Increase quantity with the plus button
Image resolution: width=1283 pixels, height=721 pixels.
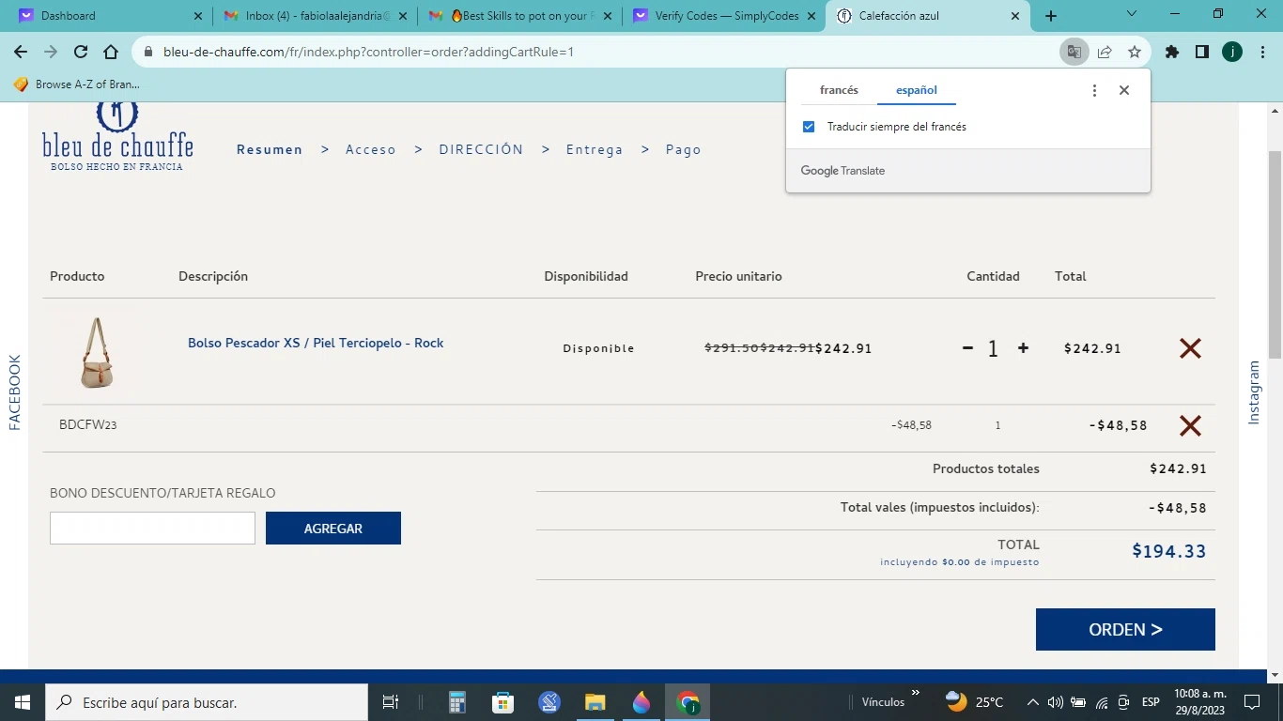(1023, 348)
